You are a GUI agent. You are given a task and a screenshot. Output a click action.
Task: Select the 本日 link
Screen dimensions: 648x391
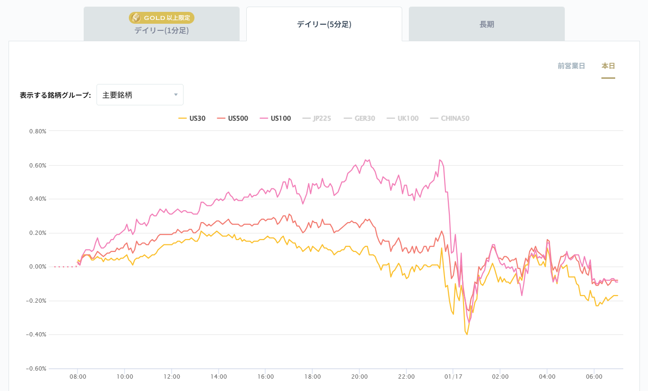tap(608, 66)
